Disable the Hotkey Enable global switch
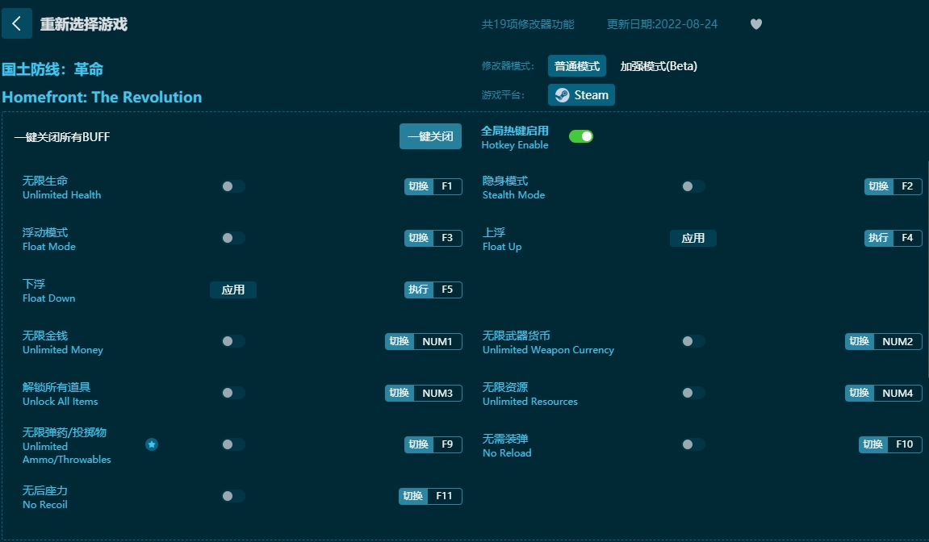The image size is (929, 542). coord(581,136)
